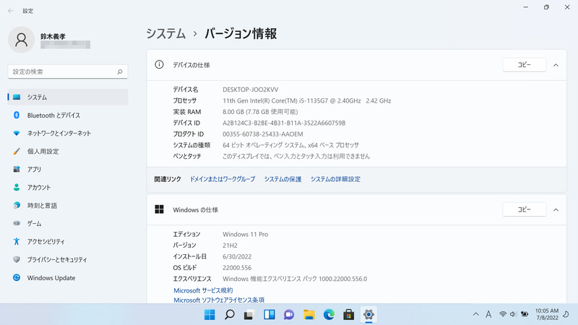The height and width of the screenshot is (325, 578).
Task: Go to 時刻と言語 settings
Action: point(68,205)
